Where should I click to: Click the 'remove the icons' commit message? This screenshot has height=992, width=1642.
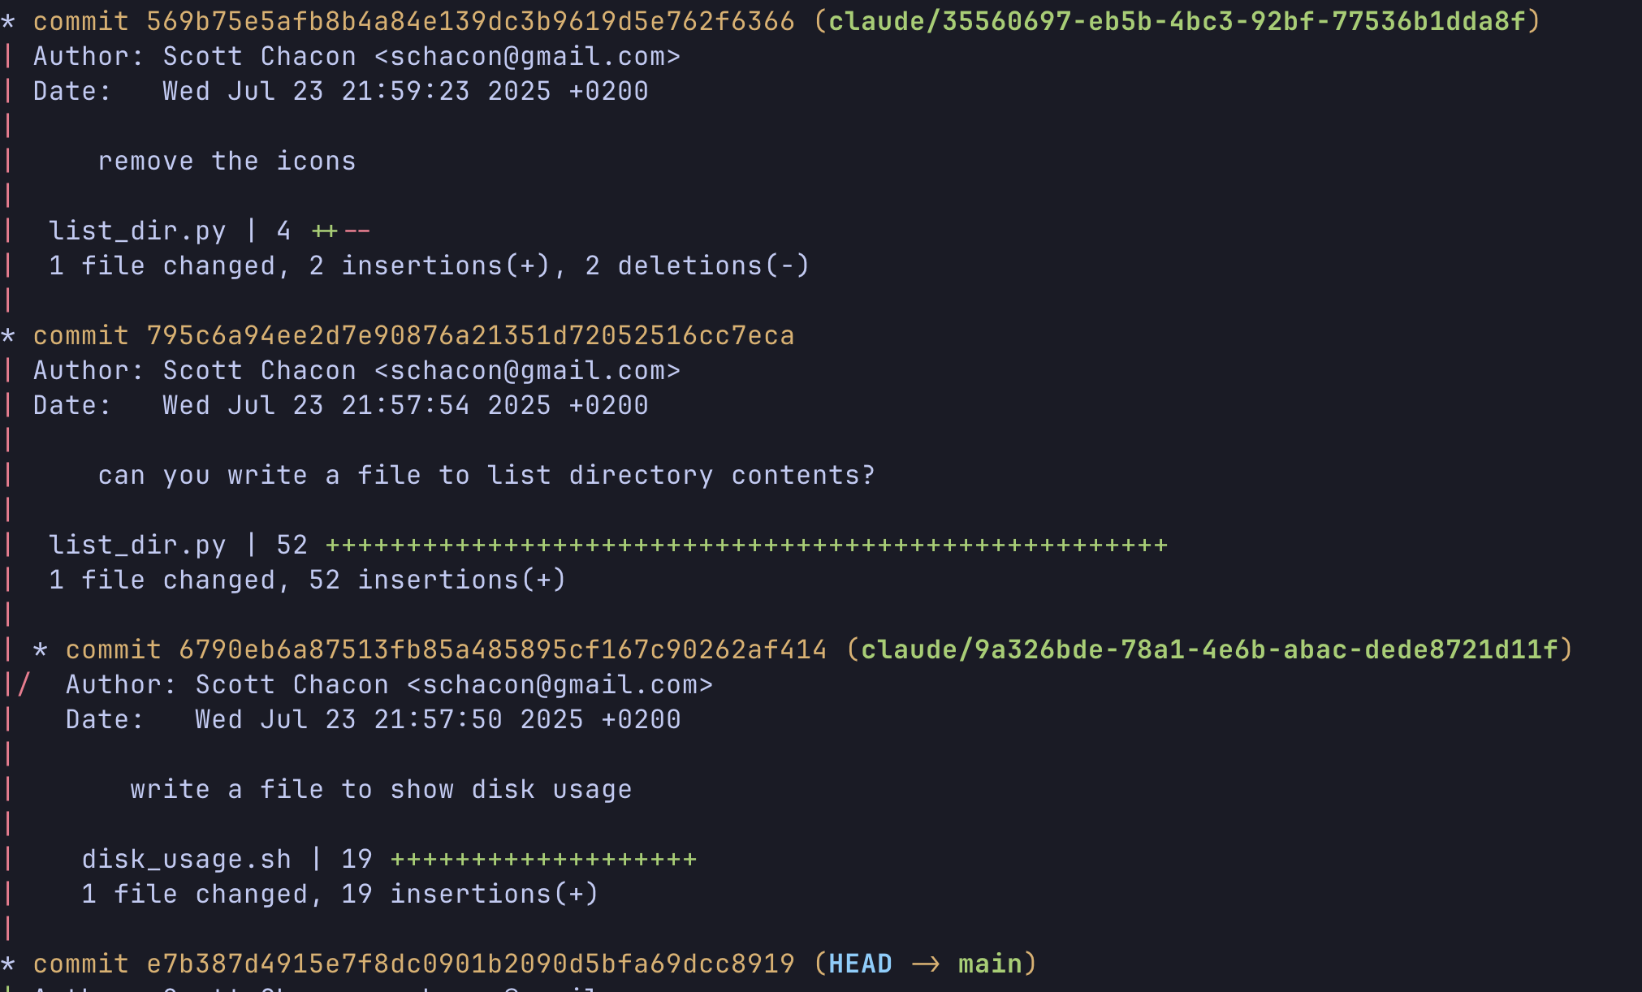227,161
